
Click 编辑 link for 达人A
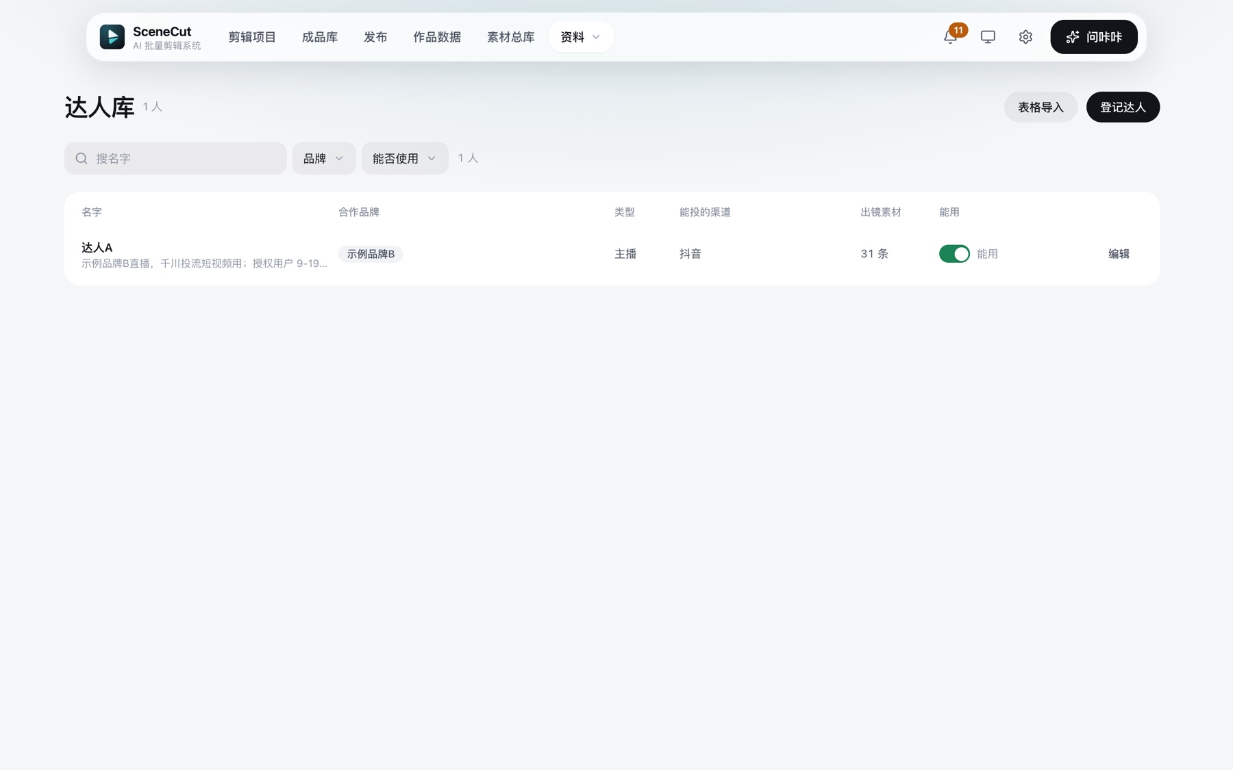1119,254
